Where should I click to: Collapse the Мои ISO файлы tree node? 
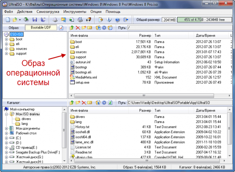[7, 114]
